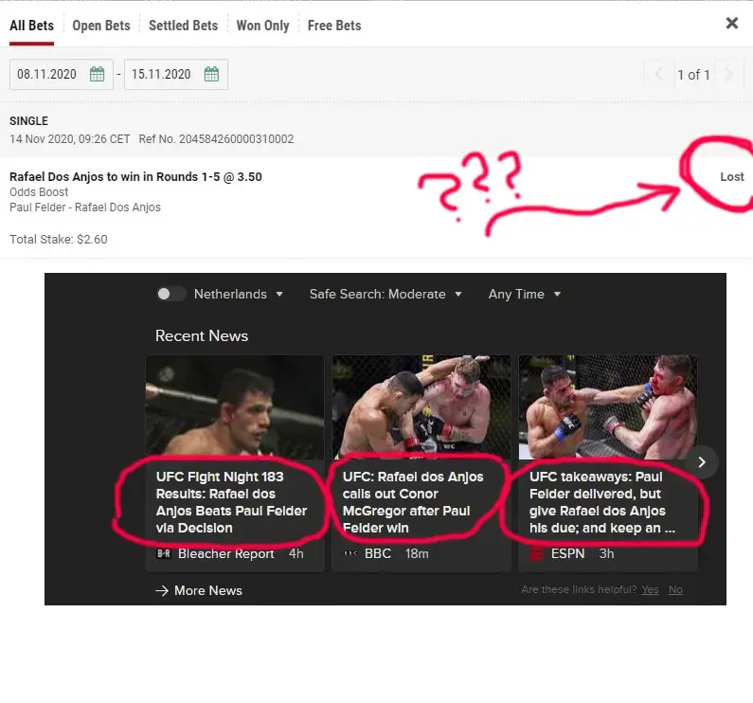The height and width of the screenshot is (703, 753).
Task: Open the end date calendar icon
Action: pyautogui.click(x=211, y=75)
